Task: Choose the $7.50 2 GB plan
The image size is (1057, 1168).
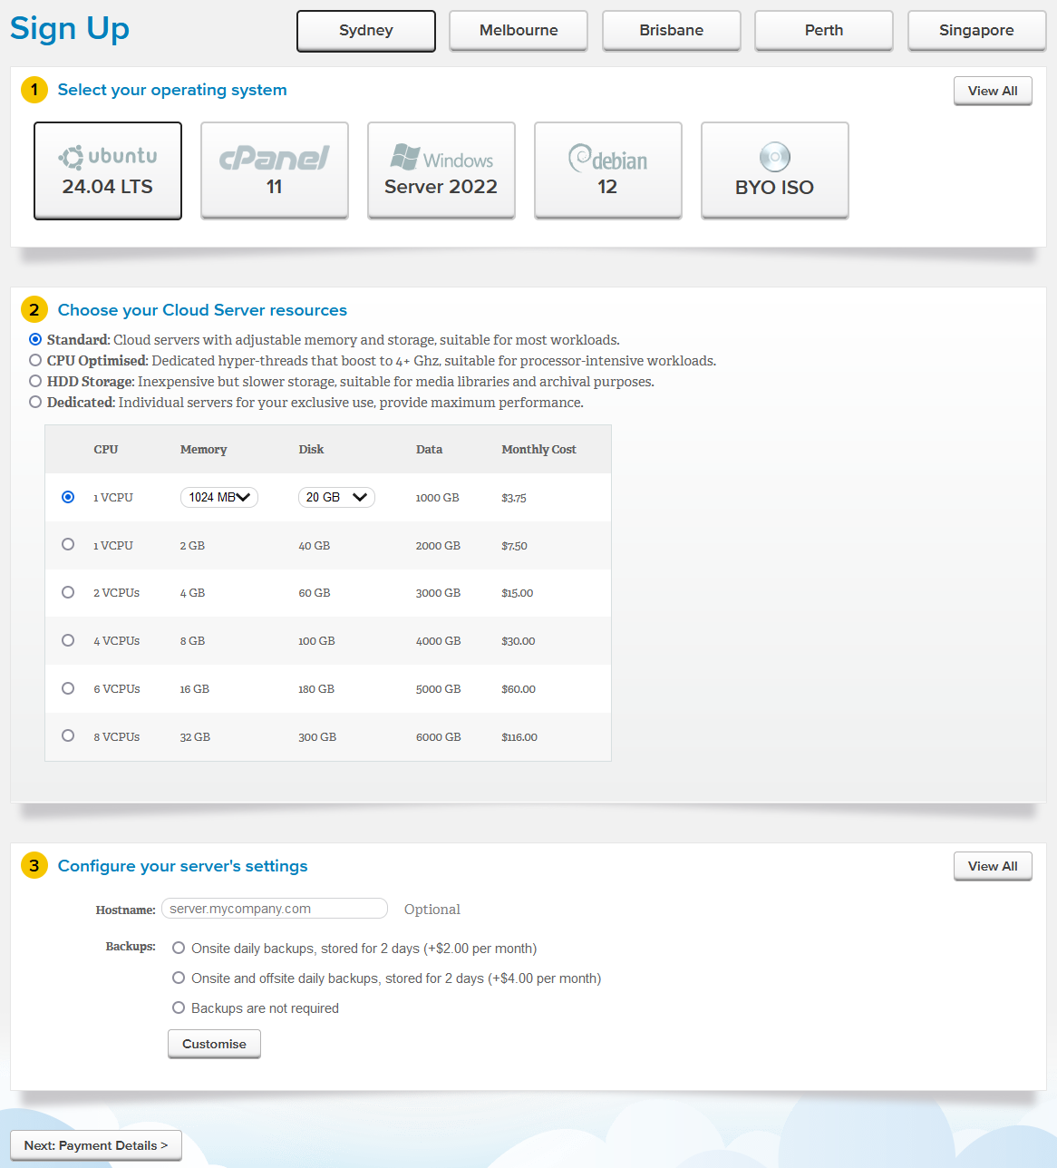Action: pos(68,544)
